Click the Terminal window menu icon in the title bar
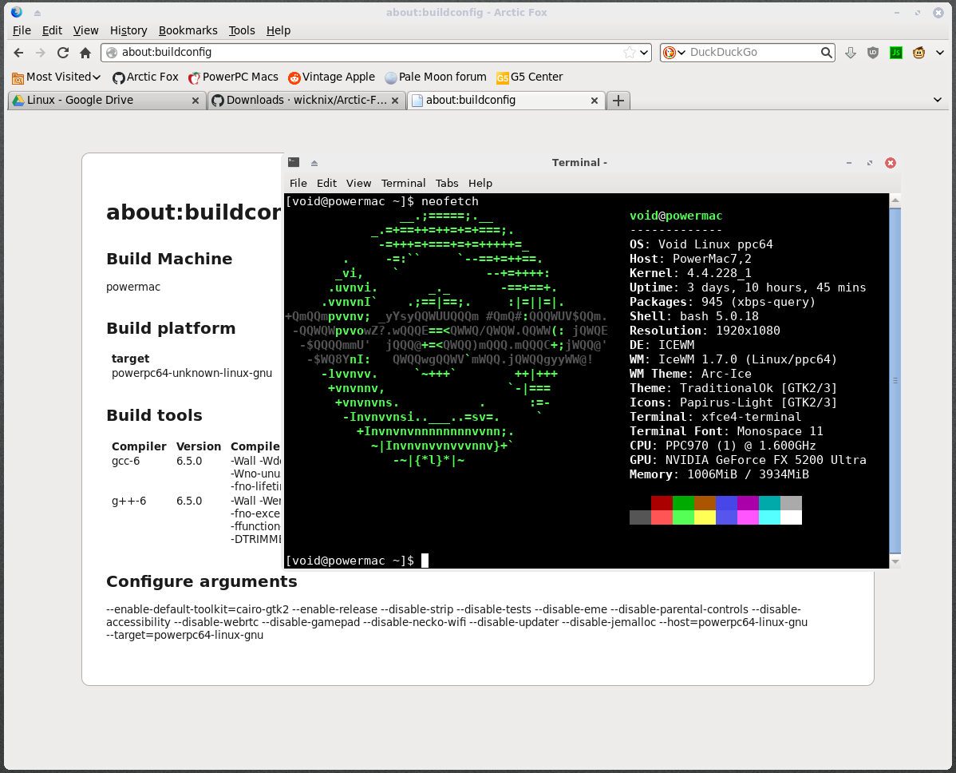Viewport: 956px width, 773px height. [293, 162]
